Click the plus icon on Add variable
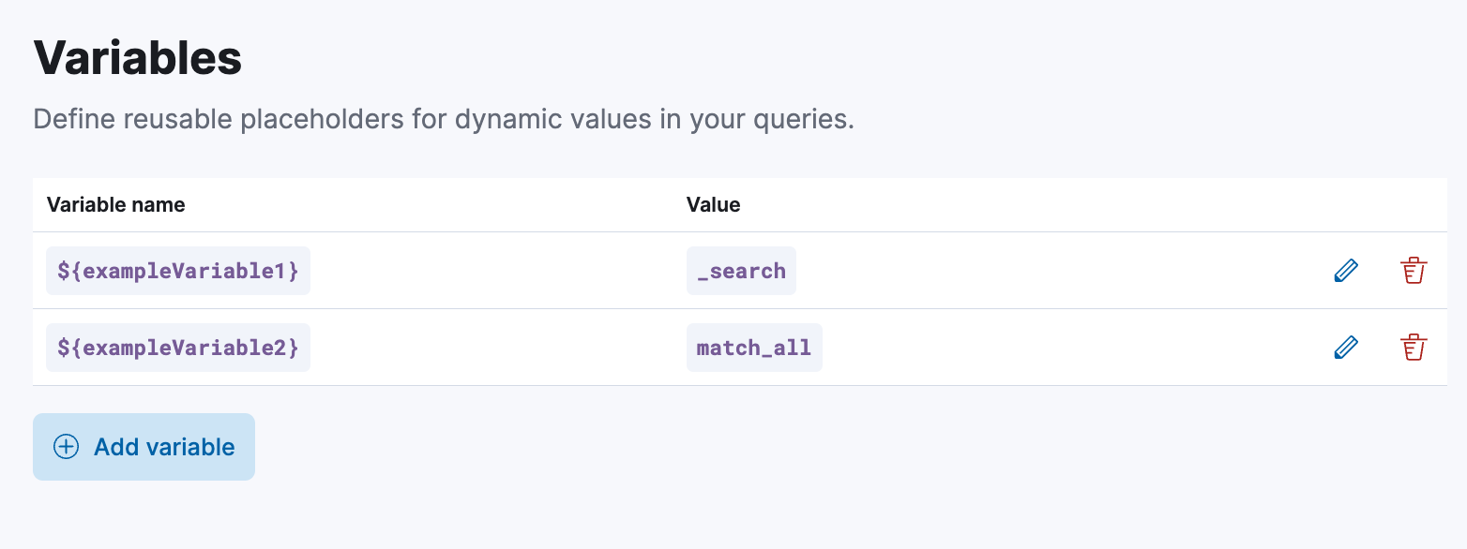Viewport: 1467px width, 549px height. point(65,447)
